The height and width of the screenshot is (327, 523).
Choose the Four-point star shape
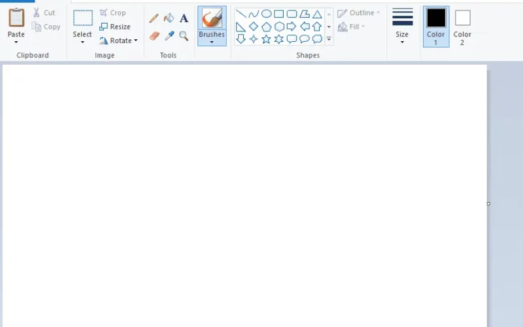tap(254, 39)
